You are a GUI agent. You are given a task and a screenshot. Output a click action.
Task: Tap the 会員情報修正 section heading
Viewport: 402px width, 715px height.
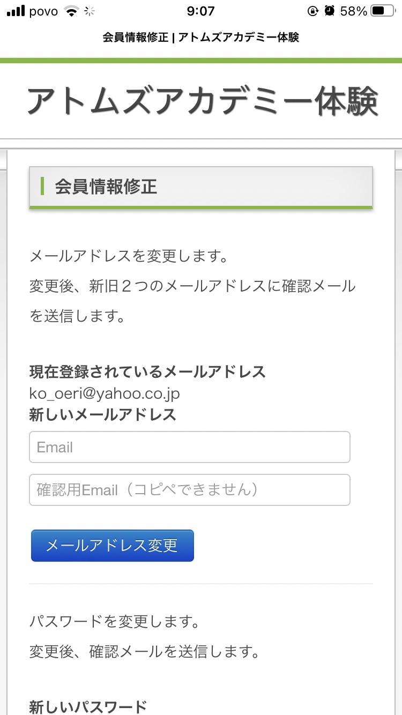106,187
